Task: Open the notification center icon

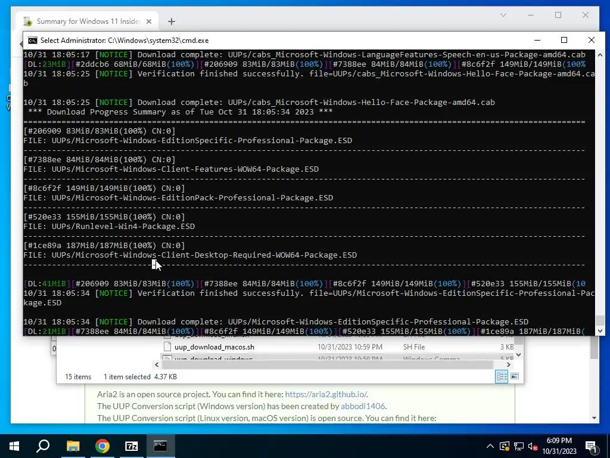Action: coord(591,446)
